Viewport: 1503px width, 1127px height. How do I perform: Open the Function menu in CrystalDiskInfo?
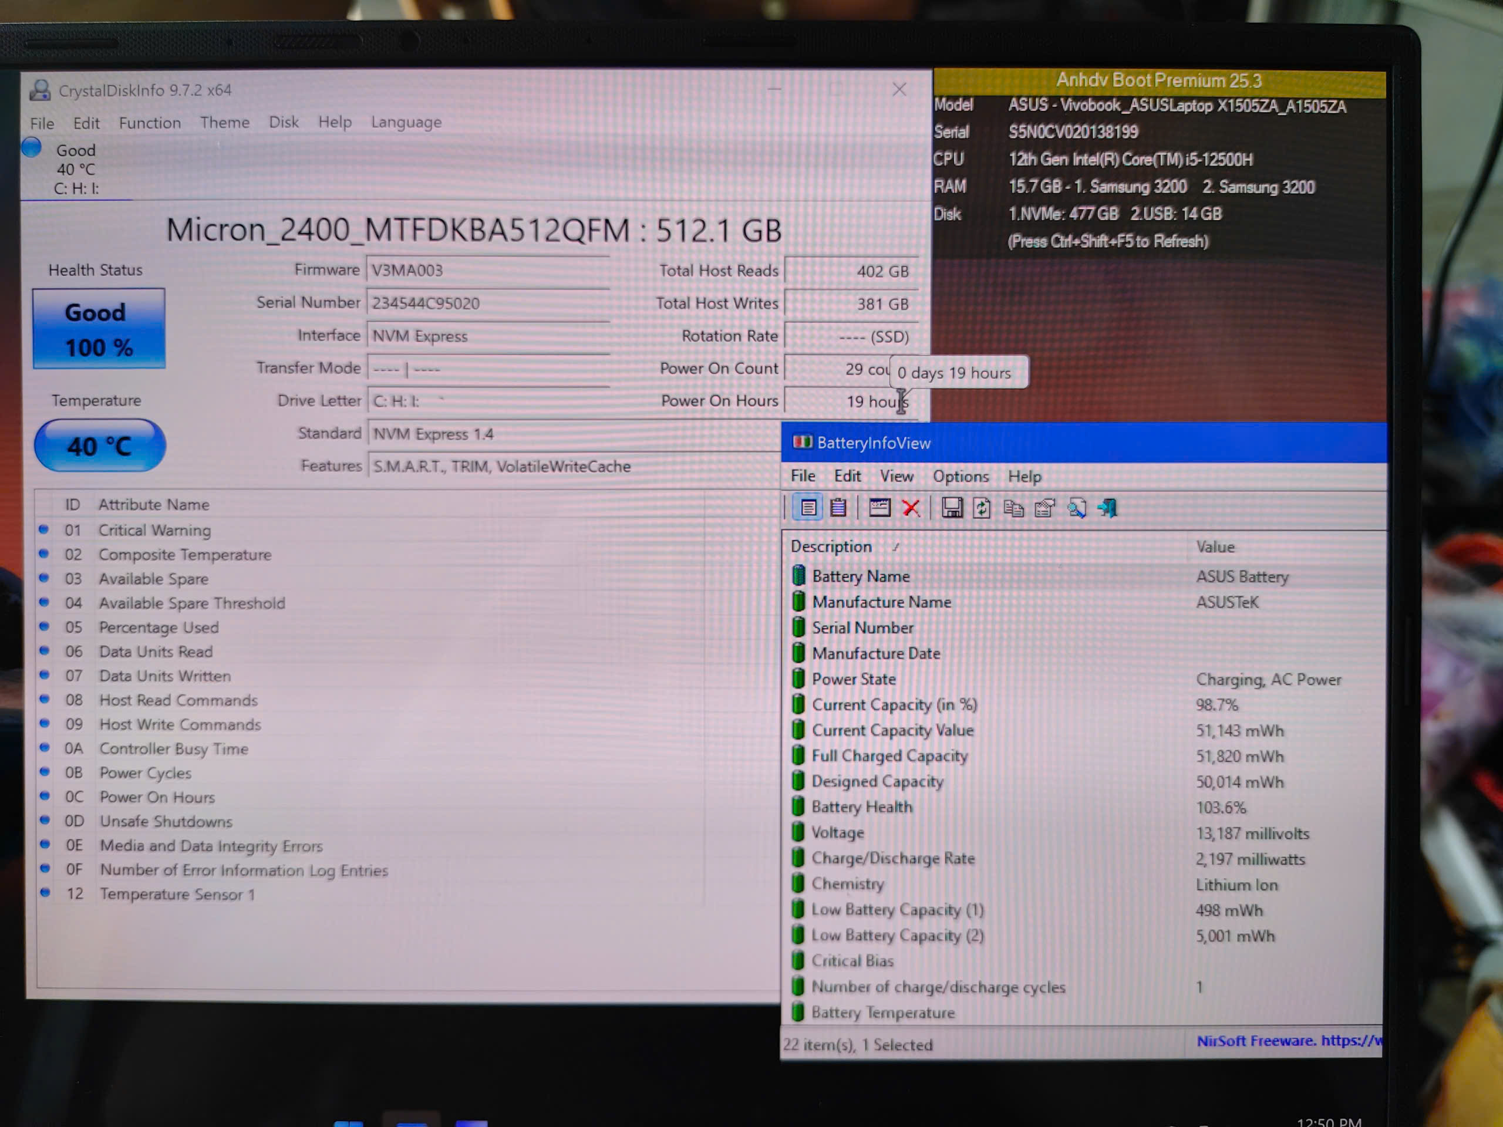tap(150, 123)
